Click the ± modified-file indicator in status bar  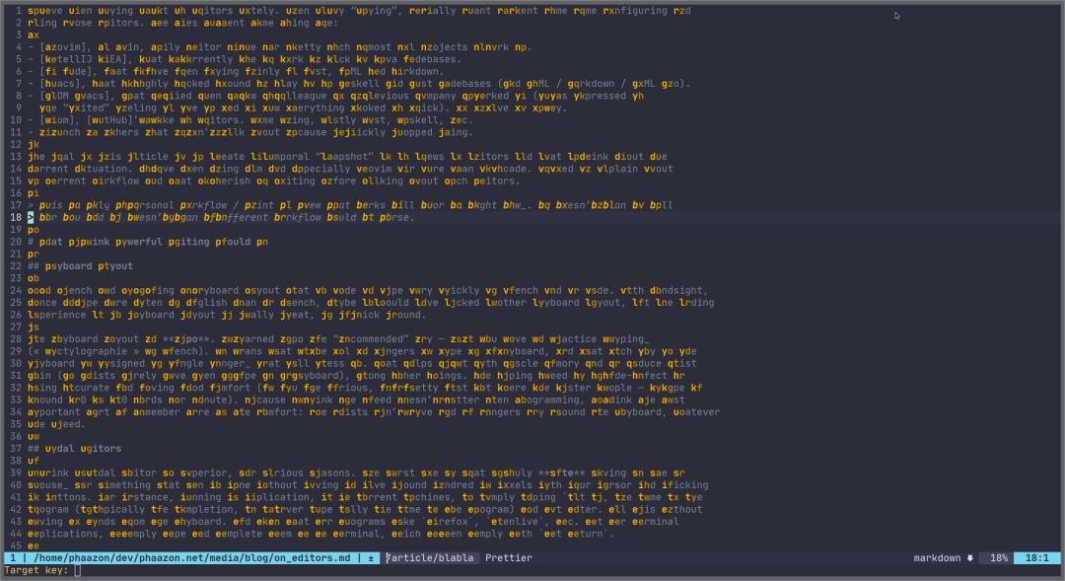(370, 557)
